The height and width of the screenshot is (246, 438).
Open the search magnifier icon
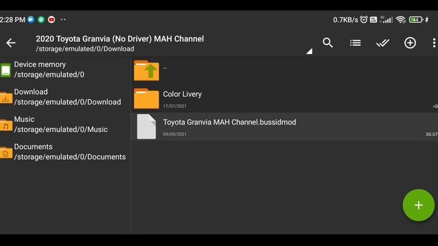tap(328, 42)
